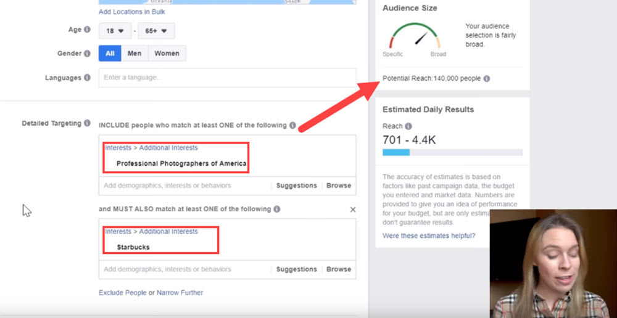Click Additional Interests link above Starbucks

168,232
